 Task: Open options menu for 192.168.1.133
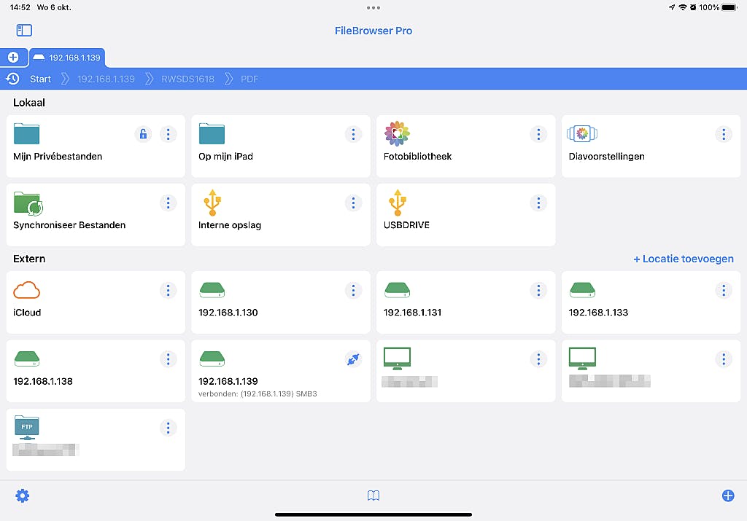(724, 290)
